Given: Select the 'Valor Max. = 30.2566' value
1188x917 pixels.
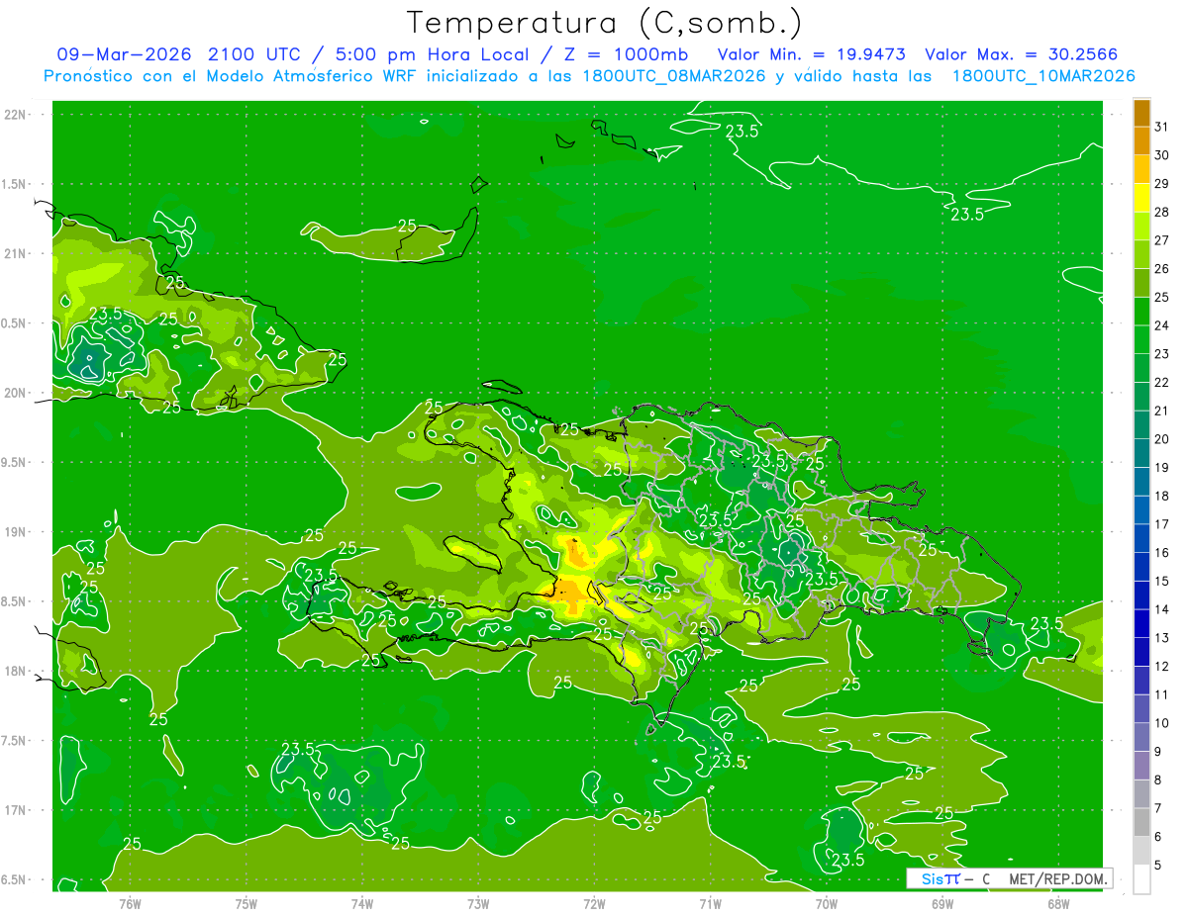Looking at the screenshot, I should (1022, 54).
